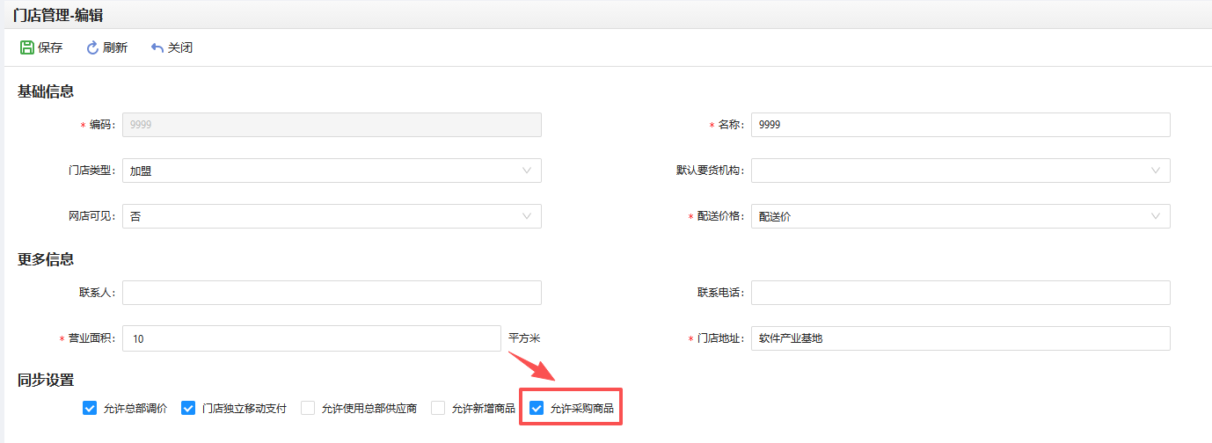Click the 允许采购商品 label text
This screenshot has height=443, width=1212.
[x=581, y=409]
